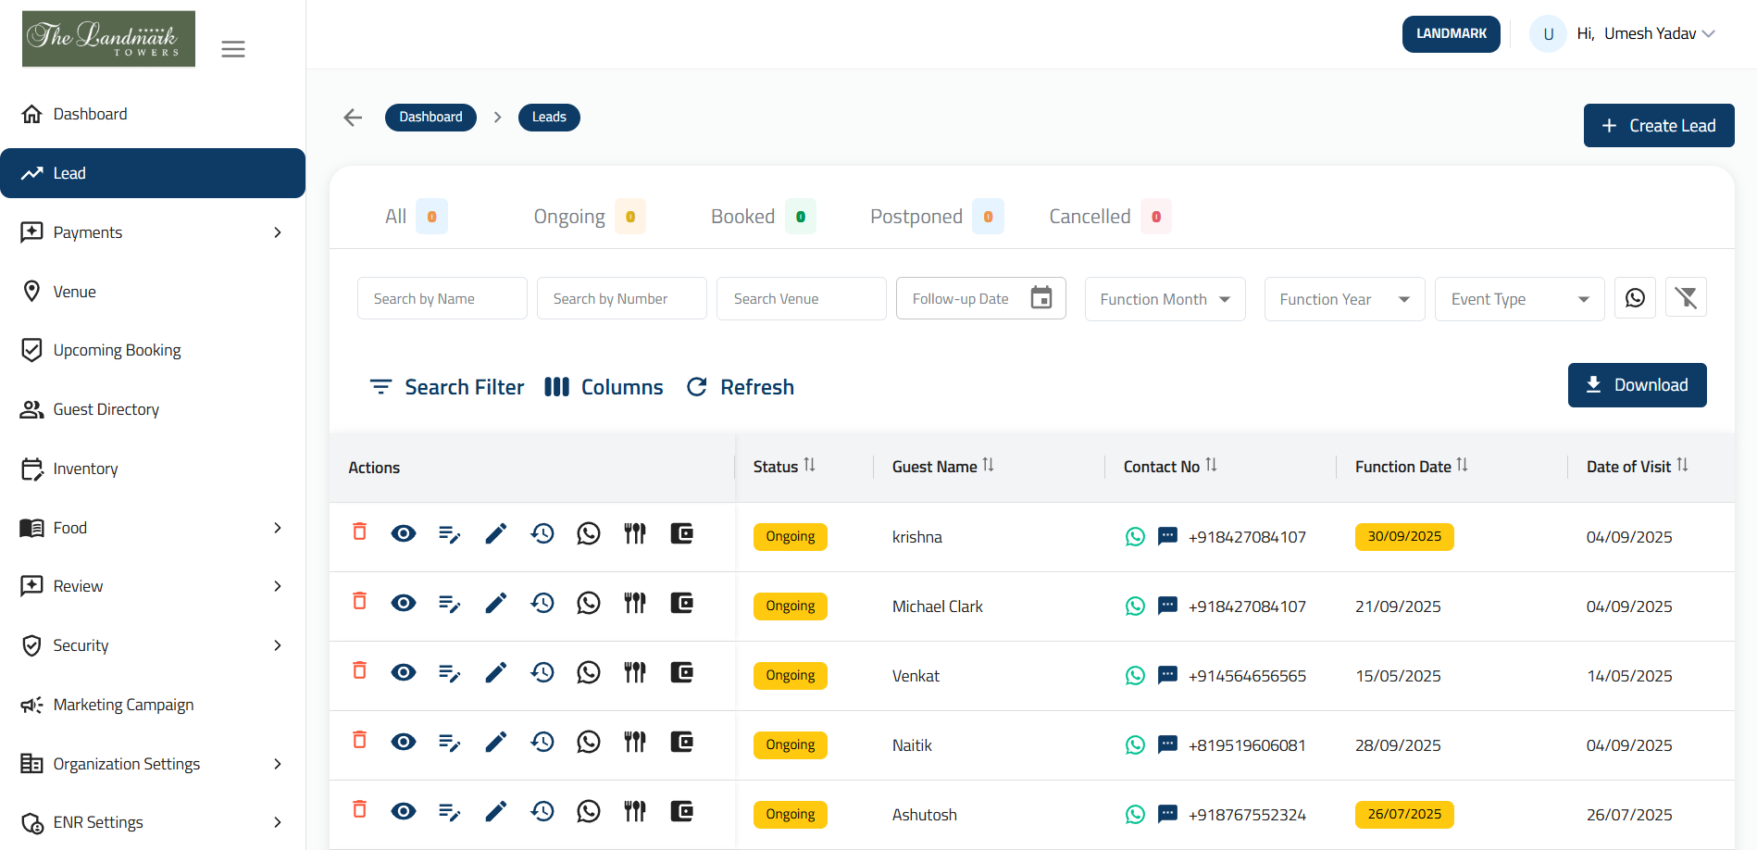Open the notes edit icon on Venkat's row
This screenshot has height=850, width=1757.
(x=450, y=672)
